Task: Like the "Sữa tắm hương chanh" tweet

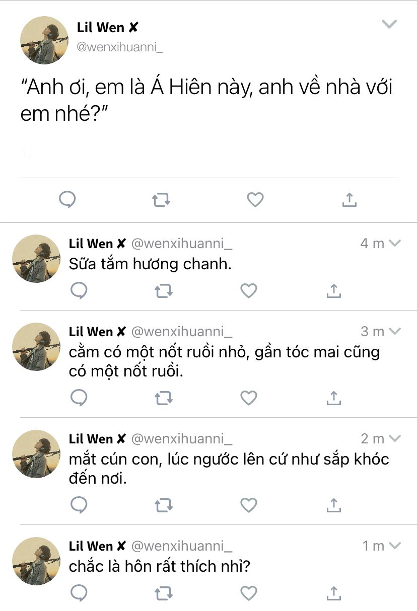Action: [248, 291]
